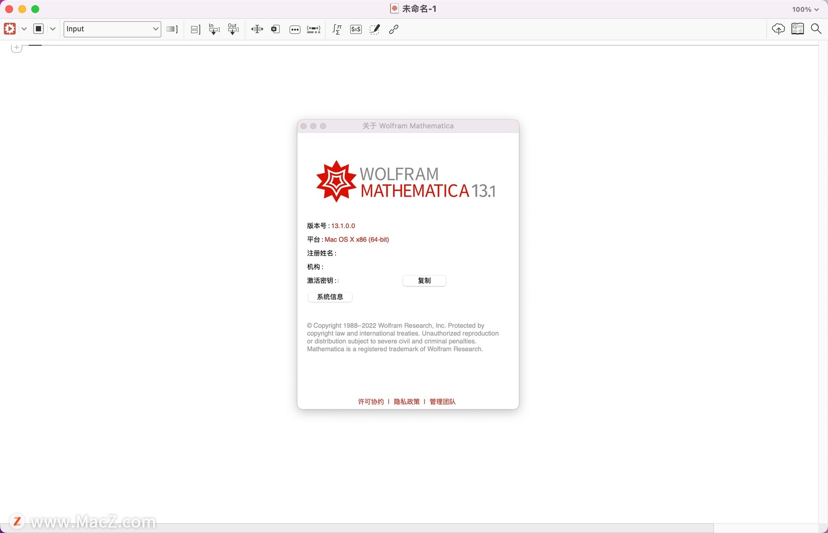Open the documentation center icon
This screenshot has width=828, height=533.
pyautogui.click(x=797, y=29)
